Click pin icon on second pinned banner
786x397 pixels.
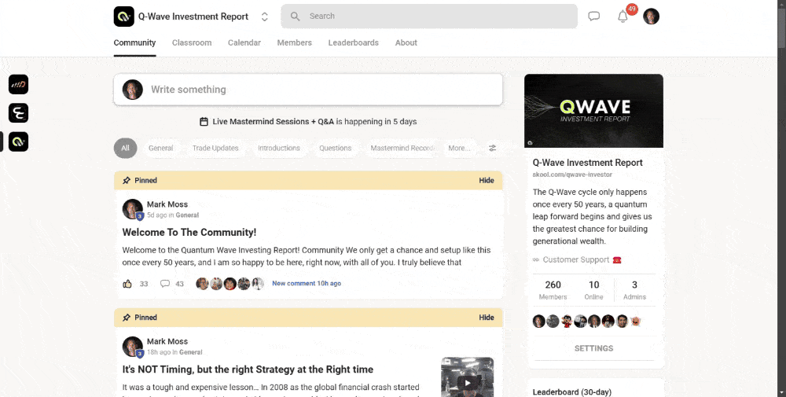pyautogui.click(x=127, y=318)
